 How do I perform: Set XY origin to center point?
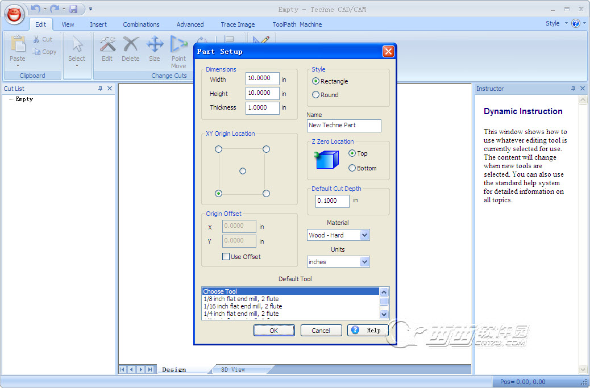tap(243, 171)
